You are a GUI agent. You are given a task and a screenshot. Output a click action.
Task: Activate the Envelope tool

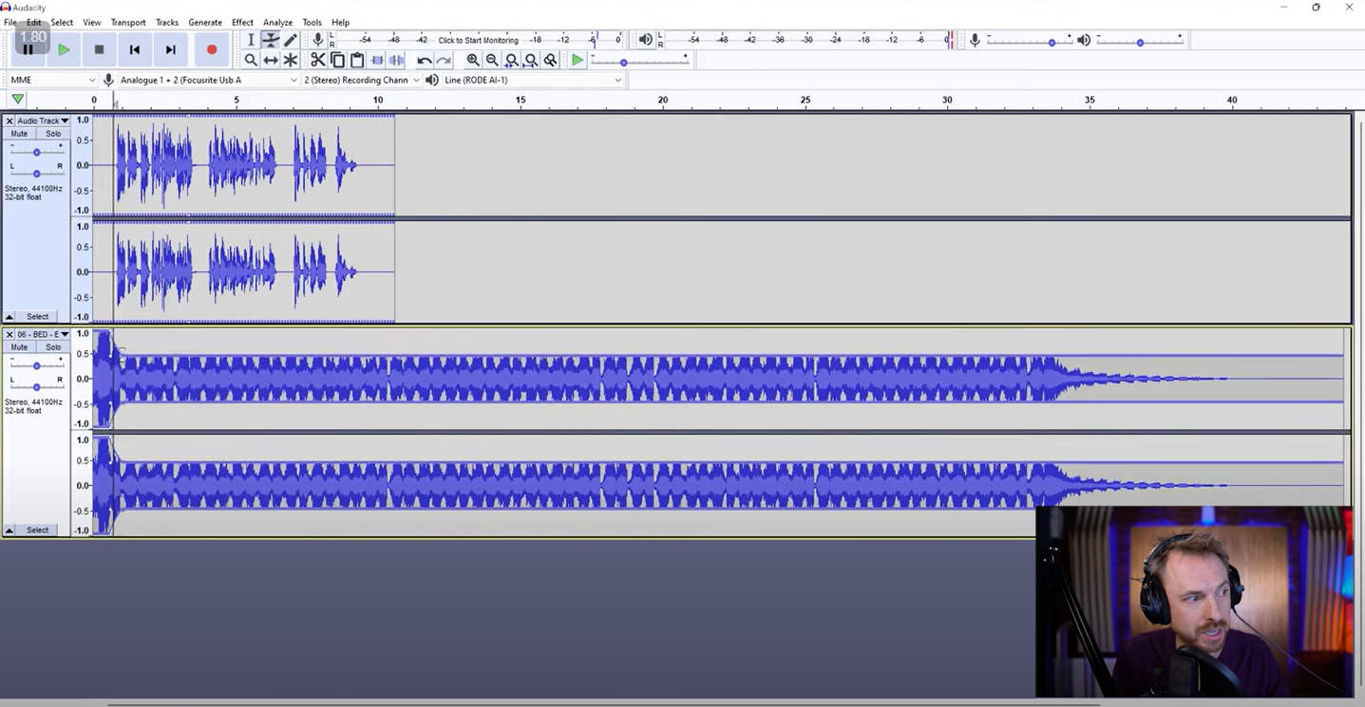pos(271,40)
